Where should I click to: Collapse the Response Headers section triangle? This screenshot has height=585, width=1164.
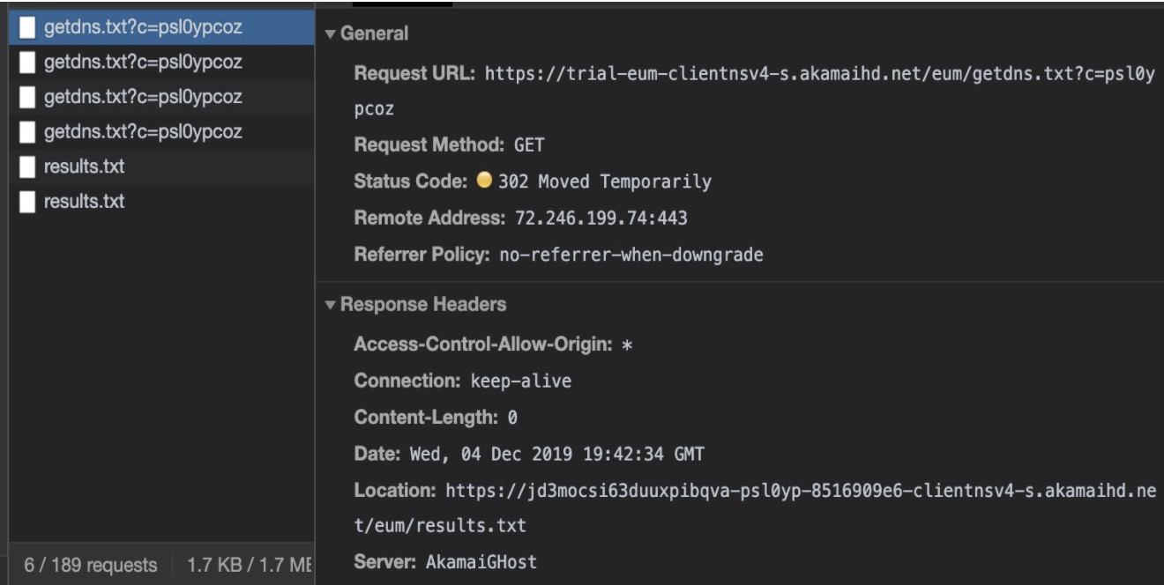(330, 305)
